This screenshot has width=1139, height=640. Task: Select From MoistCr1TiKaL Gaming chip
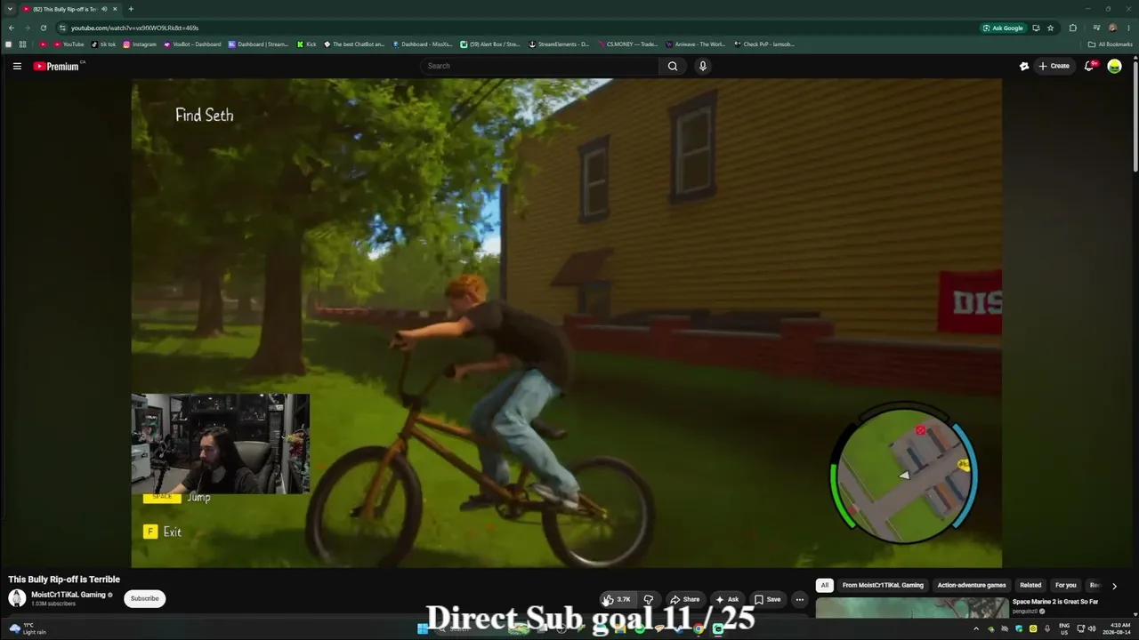click(x=883, y=586)
